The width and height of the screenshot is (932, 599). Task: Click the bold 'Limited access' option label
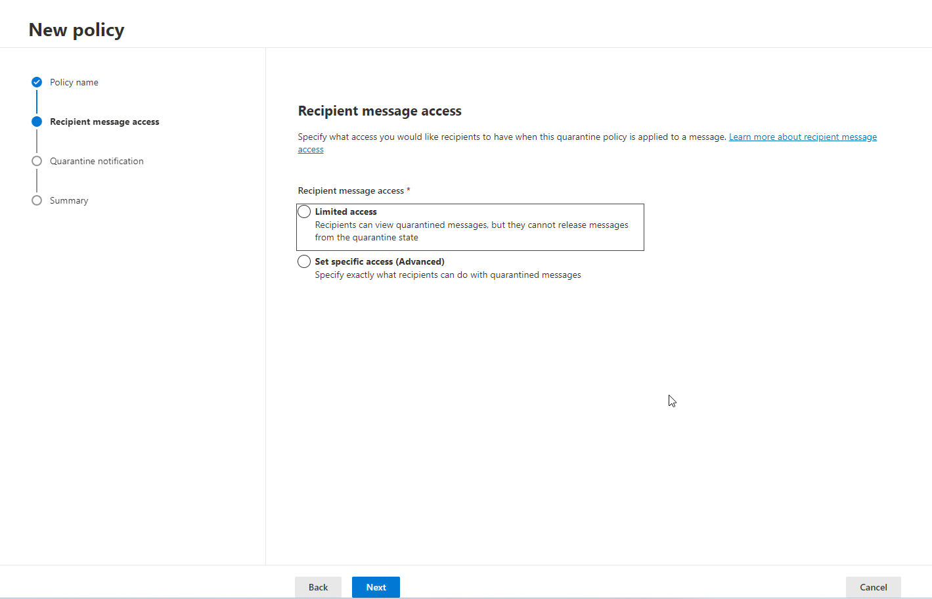coord(345,211)
